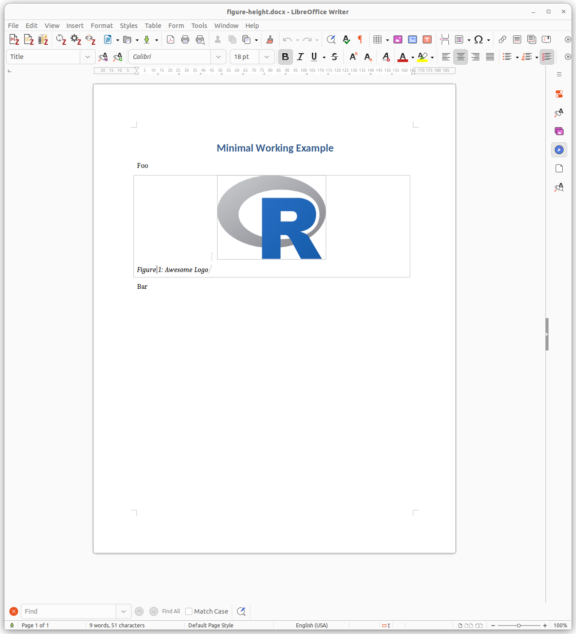The image size is (576, 634).
Task: Clear direct formatting icon
Action: click(x=386, y=57)
